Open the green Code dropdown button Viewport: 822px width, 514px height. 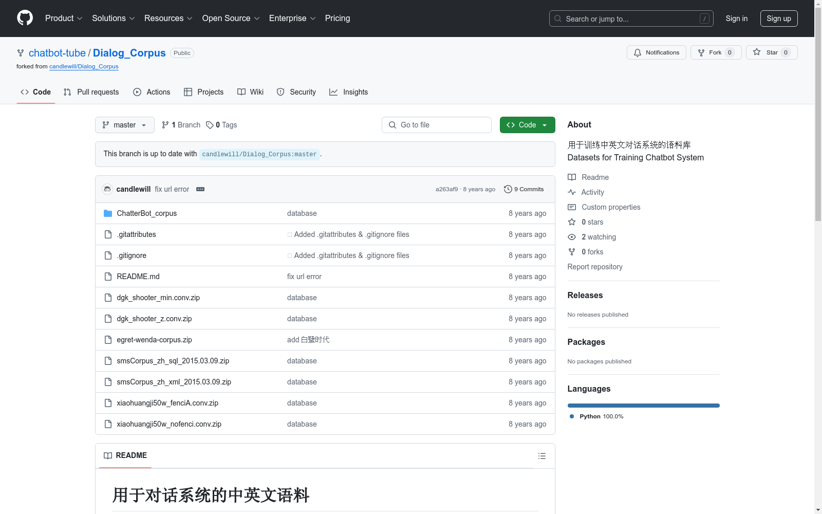527,125
